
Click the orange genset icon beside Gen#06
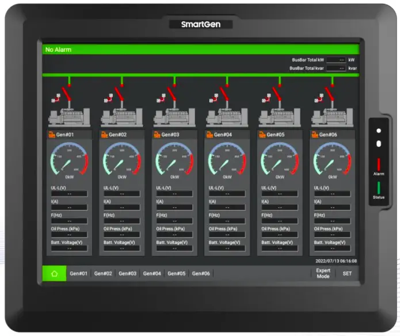tap(315, 135)
